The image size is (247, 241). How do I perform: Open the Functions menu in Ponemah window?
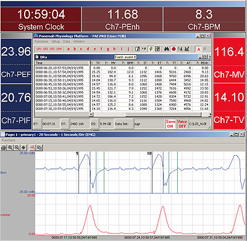41,41
